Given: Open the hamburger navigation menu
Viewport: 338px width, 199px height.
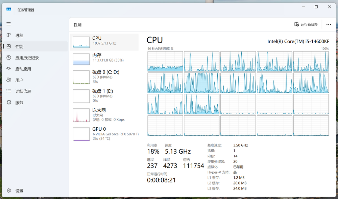Looking at the screenshot, I should 8,24.
